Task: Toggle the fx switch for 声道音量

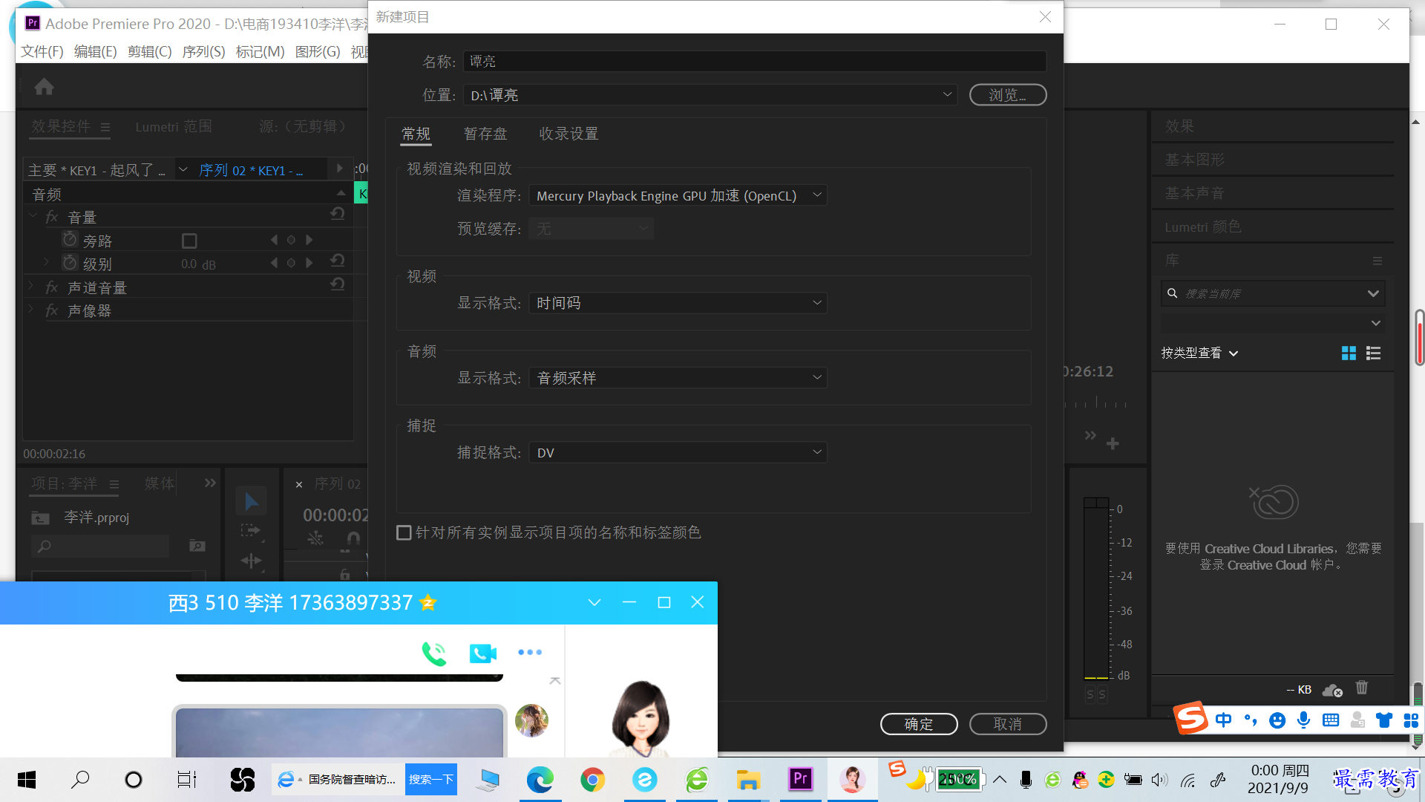Action: (x=51, y=287)
